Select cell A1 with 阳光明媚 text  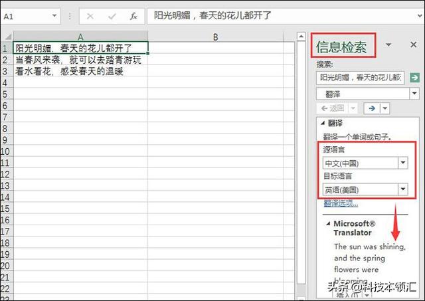coord(80,48)
